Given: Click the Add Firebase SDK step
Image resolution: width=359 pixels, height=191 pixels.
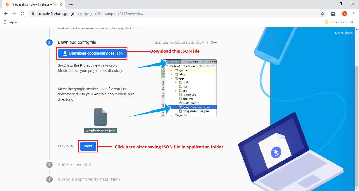Looking at the screenshot, I should [x=75, y=165].
